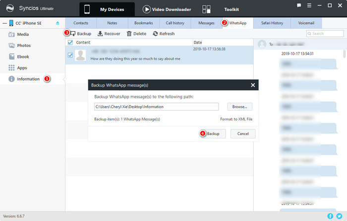The height and width of the screenshot is (221, 347).
Task: Click the phone icon in My Devices
Action: (87, 9)
